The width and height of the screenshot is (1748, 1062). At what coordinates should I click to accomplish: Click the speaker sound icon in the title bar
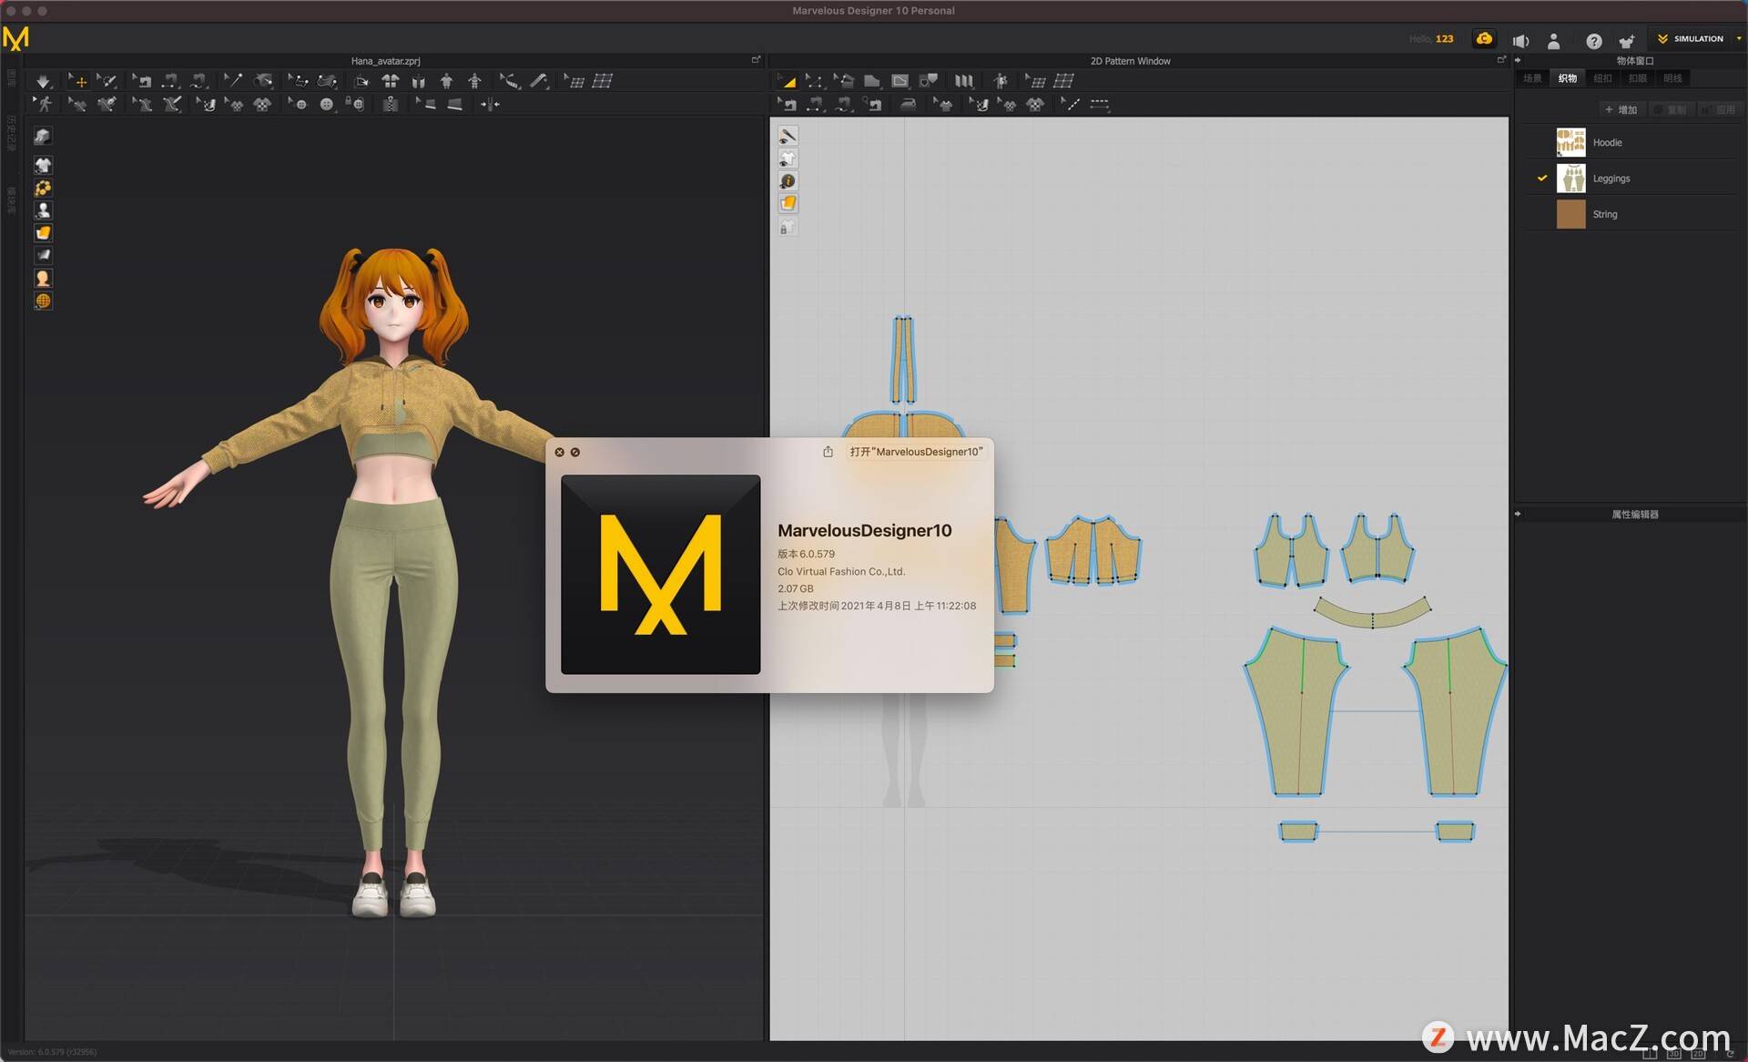tap(1519, 41)
